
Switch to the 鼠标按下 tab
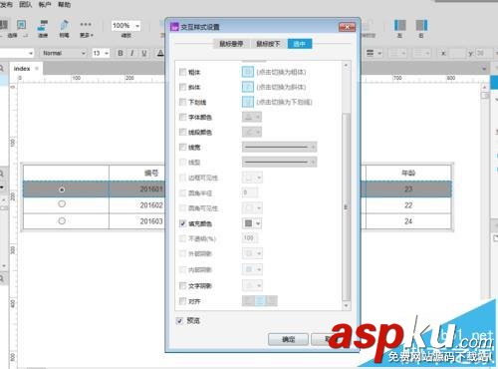pos(268,44)
